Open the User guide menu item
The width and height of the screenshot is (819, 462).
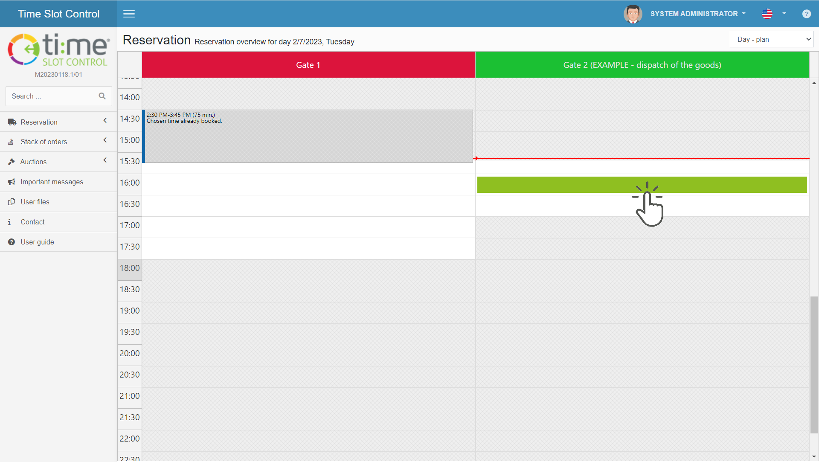pos(37,242)
